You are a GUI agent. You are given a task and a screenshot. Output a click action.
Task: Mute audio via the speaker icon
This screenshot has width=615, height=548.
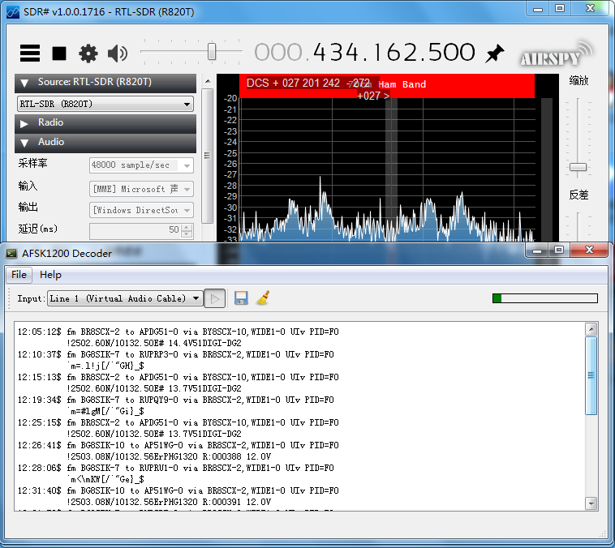tap(118, 54)
